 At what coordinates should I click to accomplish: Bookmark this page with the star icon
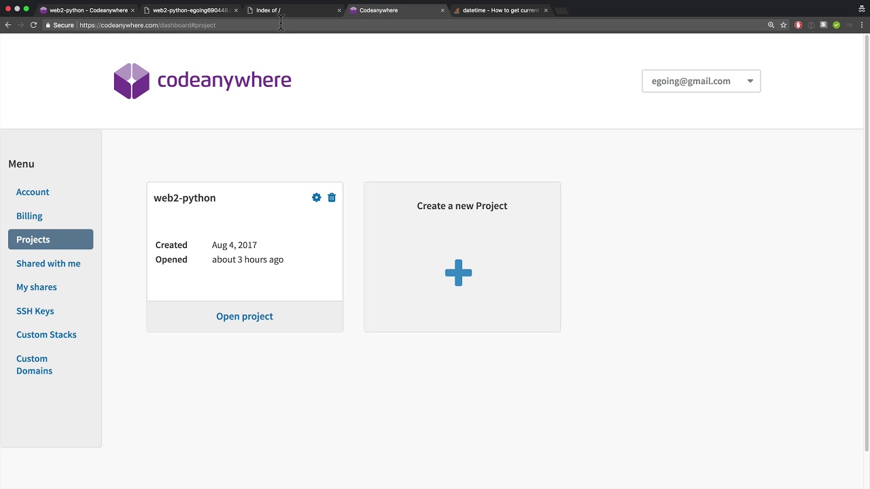pyautogui.click(x=784, y=25)
